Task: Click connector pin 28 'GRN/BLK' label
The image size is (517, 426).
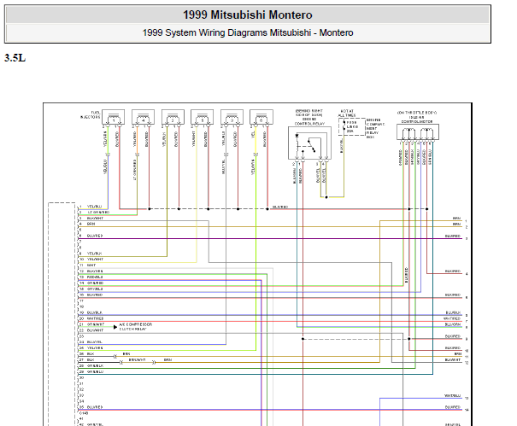Action: click(96, 365)
